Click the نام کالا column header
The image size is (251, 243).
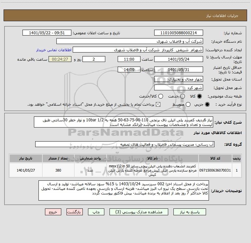tap(153, 158)
